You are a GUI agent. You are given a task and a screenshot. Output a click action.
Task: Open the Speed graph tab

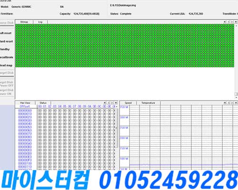(128, 103)
